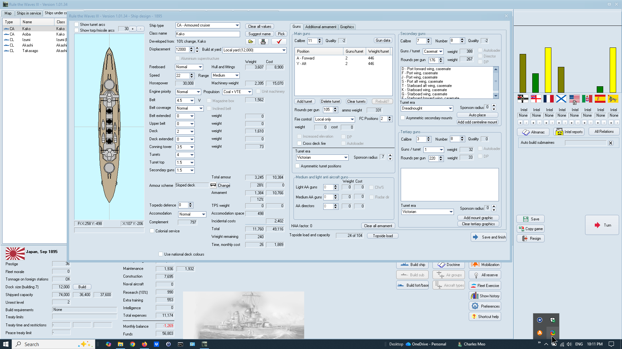Advance the game with Turn

pos(602,225)
